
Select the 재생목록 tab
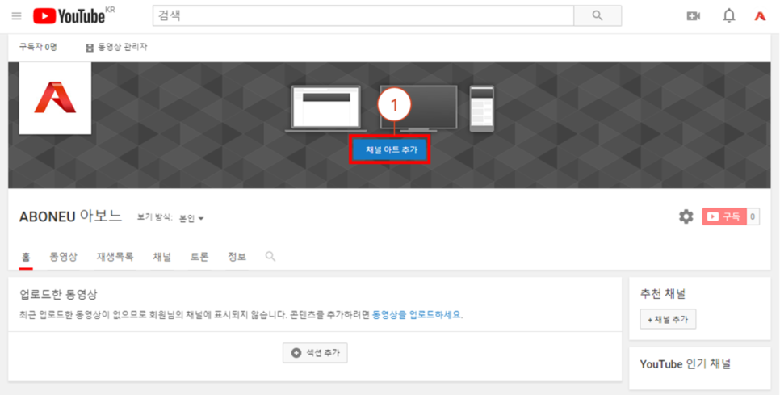click(x=115, y=257)
